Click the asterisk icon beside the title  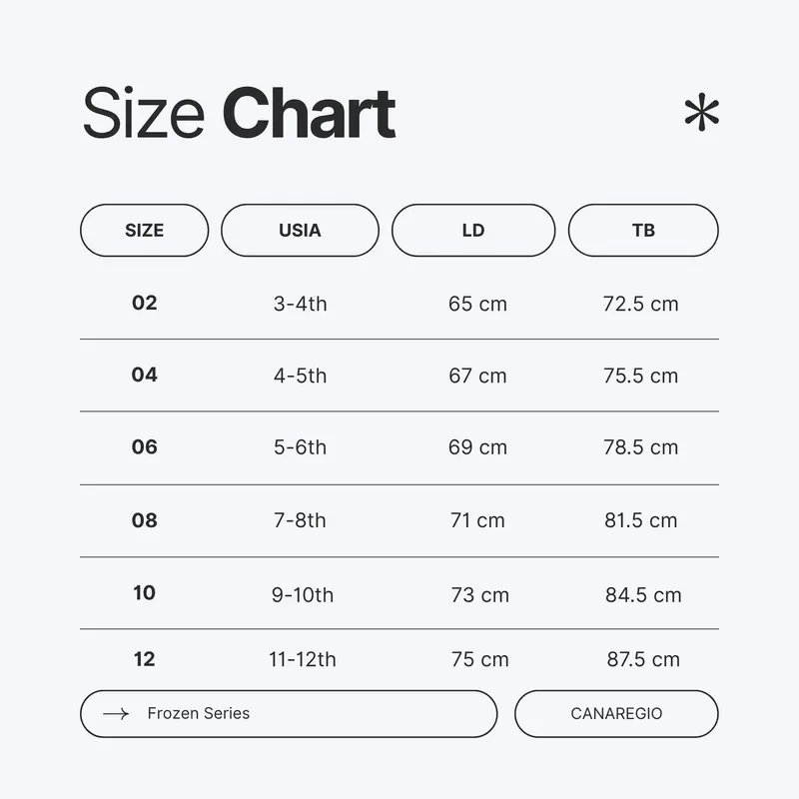pos(702,112)
